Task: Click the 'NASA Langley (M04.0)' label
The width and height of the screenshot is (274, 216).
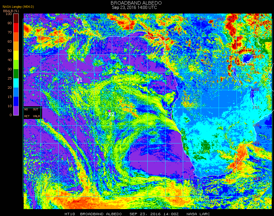Action: [x=18, y=7]
